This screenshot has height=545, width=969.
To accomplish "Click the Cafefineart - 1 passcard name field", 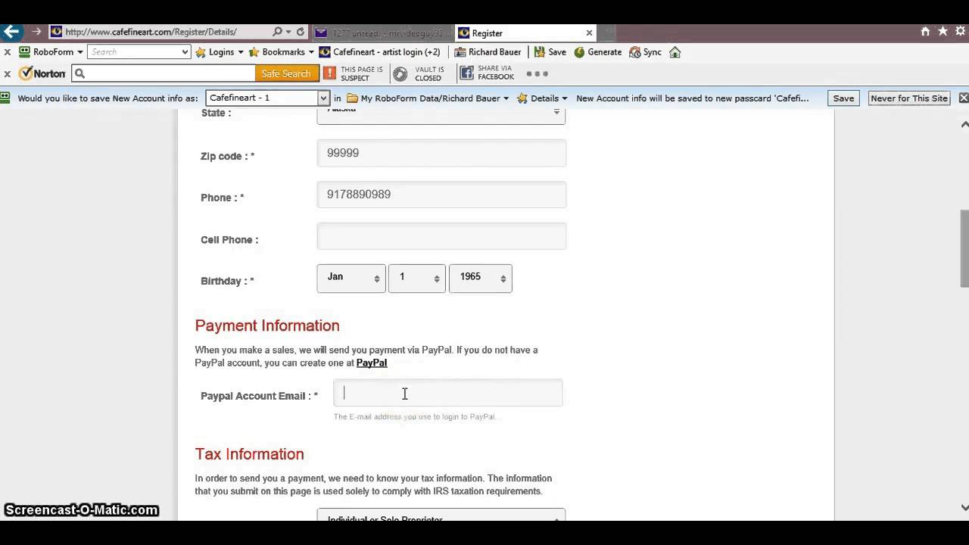I will (261, 98).
